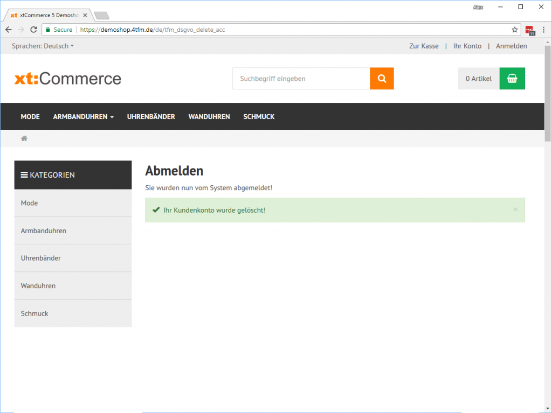552x413 pixels.
Task: Click the browser back arrow
Action: click(9, 30)
